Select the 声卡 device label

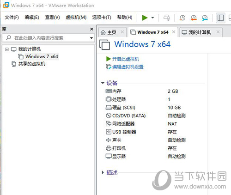tap(117, 140)
